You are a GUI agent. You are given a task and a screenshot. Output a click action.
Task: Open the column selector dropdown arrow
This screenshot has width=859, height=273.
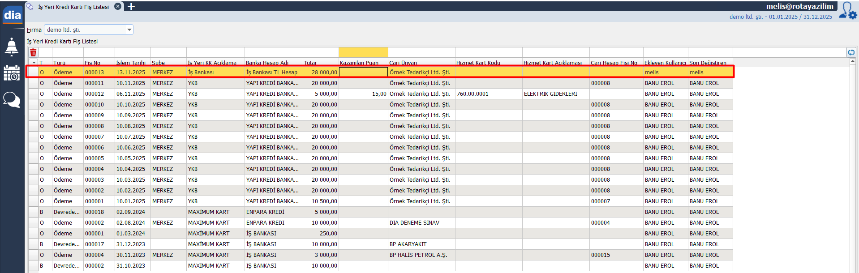pyautogui.click(x=34, y=63)
